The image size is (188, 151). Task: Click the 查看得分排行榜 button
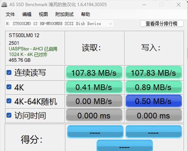(162, 23)
